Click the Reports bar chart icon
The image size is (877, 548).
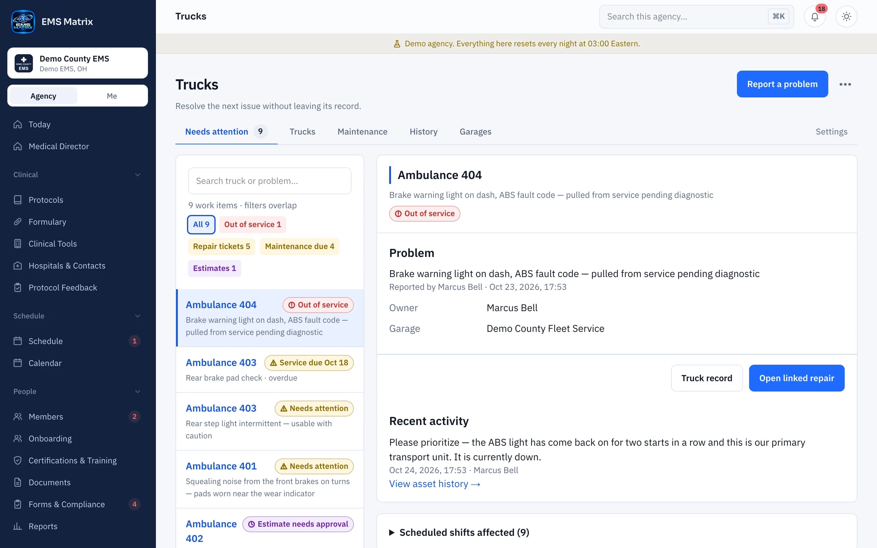pyautogui.click(x=18, y=526)
